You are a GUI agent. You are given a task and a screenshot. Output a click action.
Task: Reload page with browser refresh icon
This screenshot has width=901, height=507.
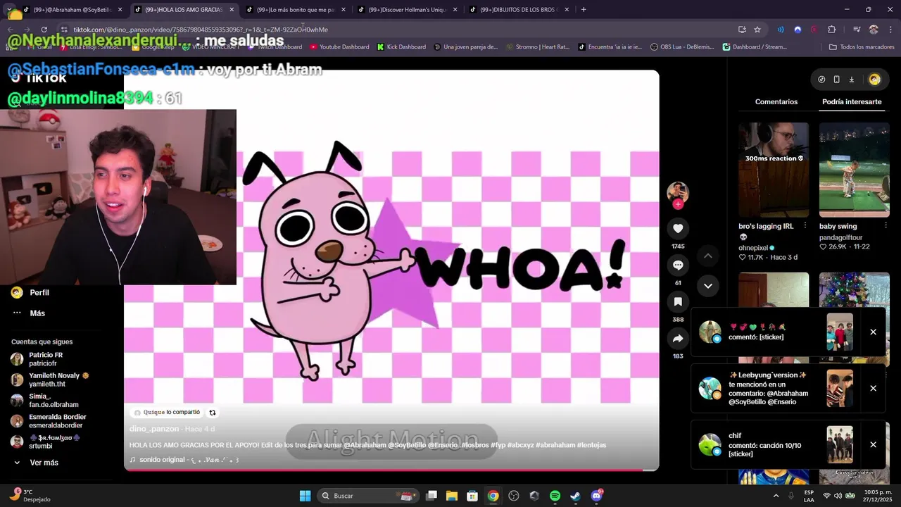tap(44, 30)
